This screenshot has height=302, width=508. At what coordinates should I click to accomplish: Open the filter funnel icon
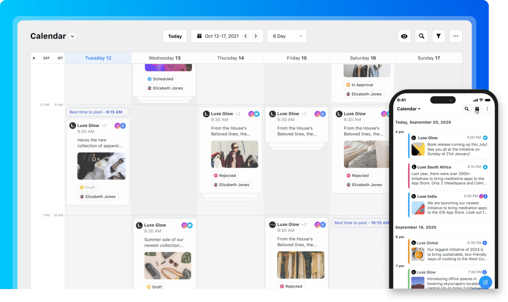tap(439, 36)
